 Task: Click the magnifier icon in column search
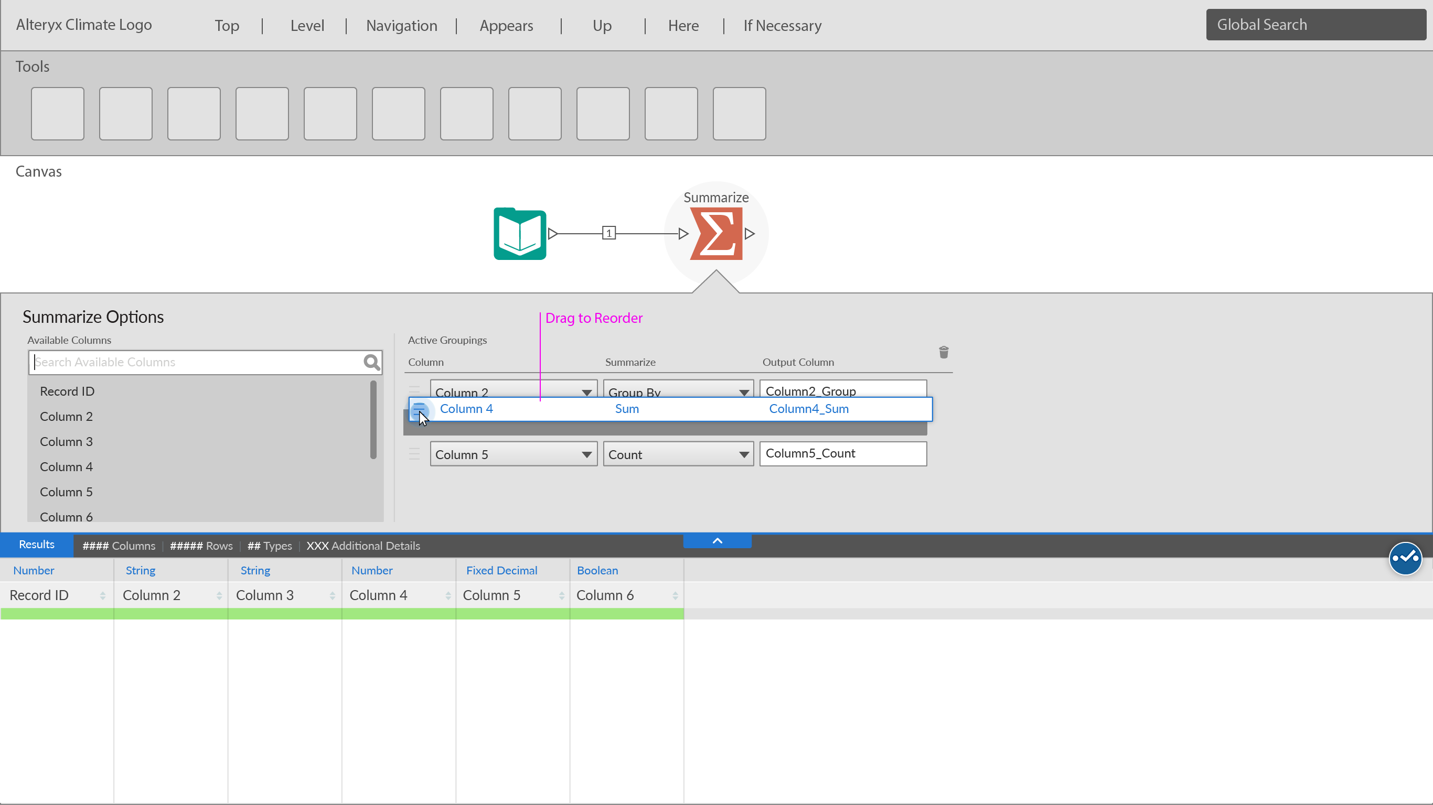371,363
